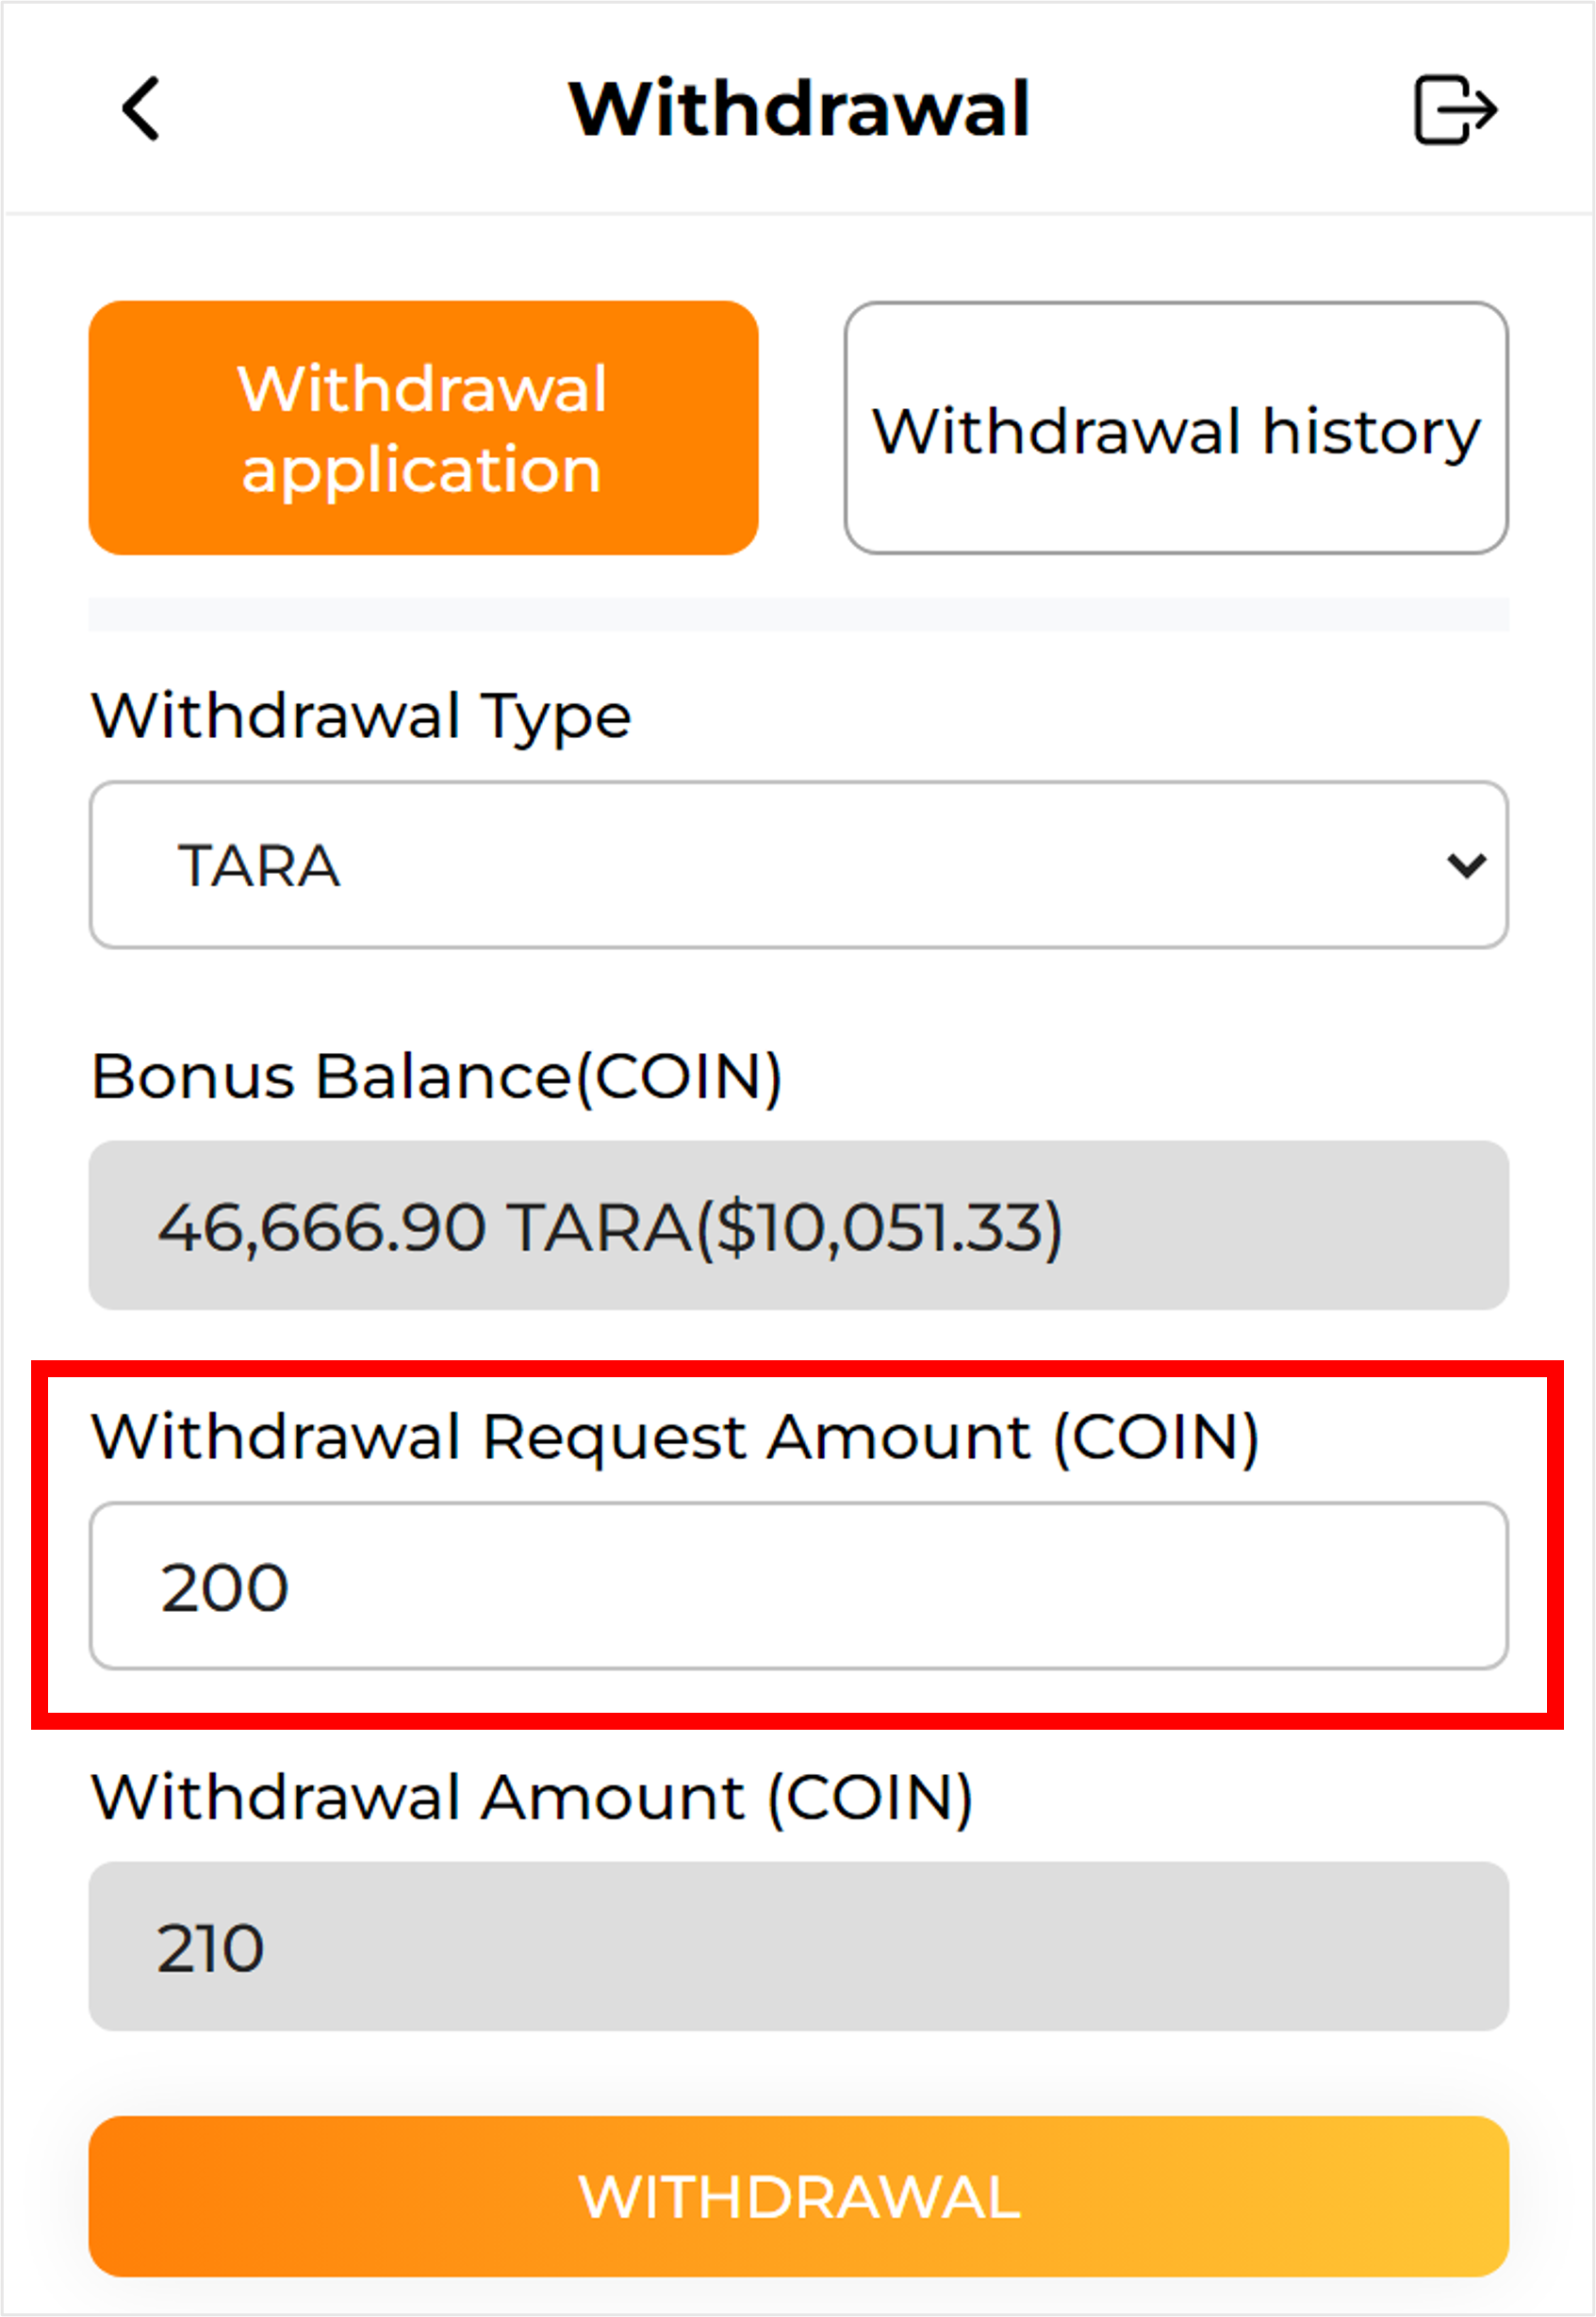Click the $10,051.33 dollar value
Image resolution: width=1596 pixels, height=2317 pixels.
click(x=880, y=1227)
